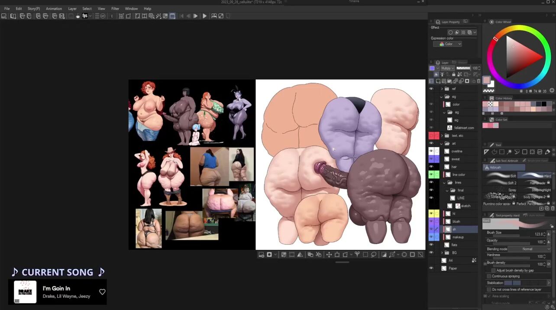Open the Filter menu
This screenshot has height=310, width=556.
tap(115, 9)
